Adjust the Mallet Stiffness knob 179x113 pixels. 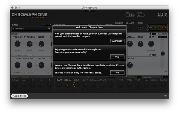(x=30, y=44)
